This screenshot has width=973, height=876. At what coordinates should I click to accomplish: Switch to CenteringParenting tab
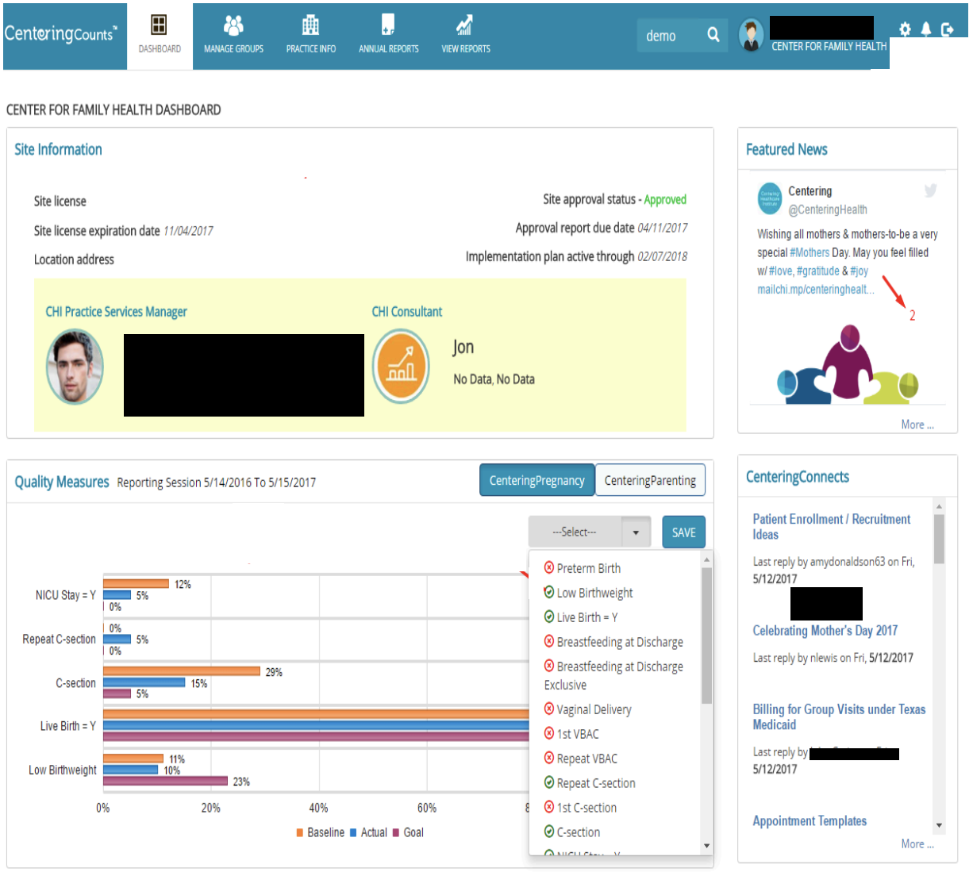point(650,480)
